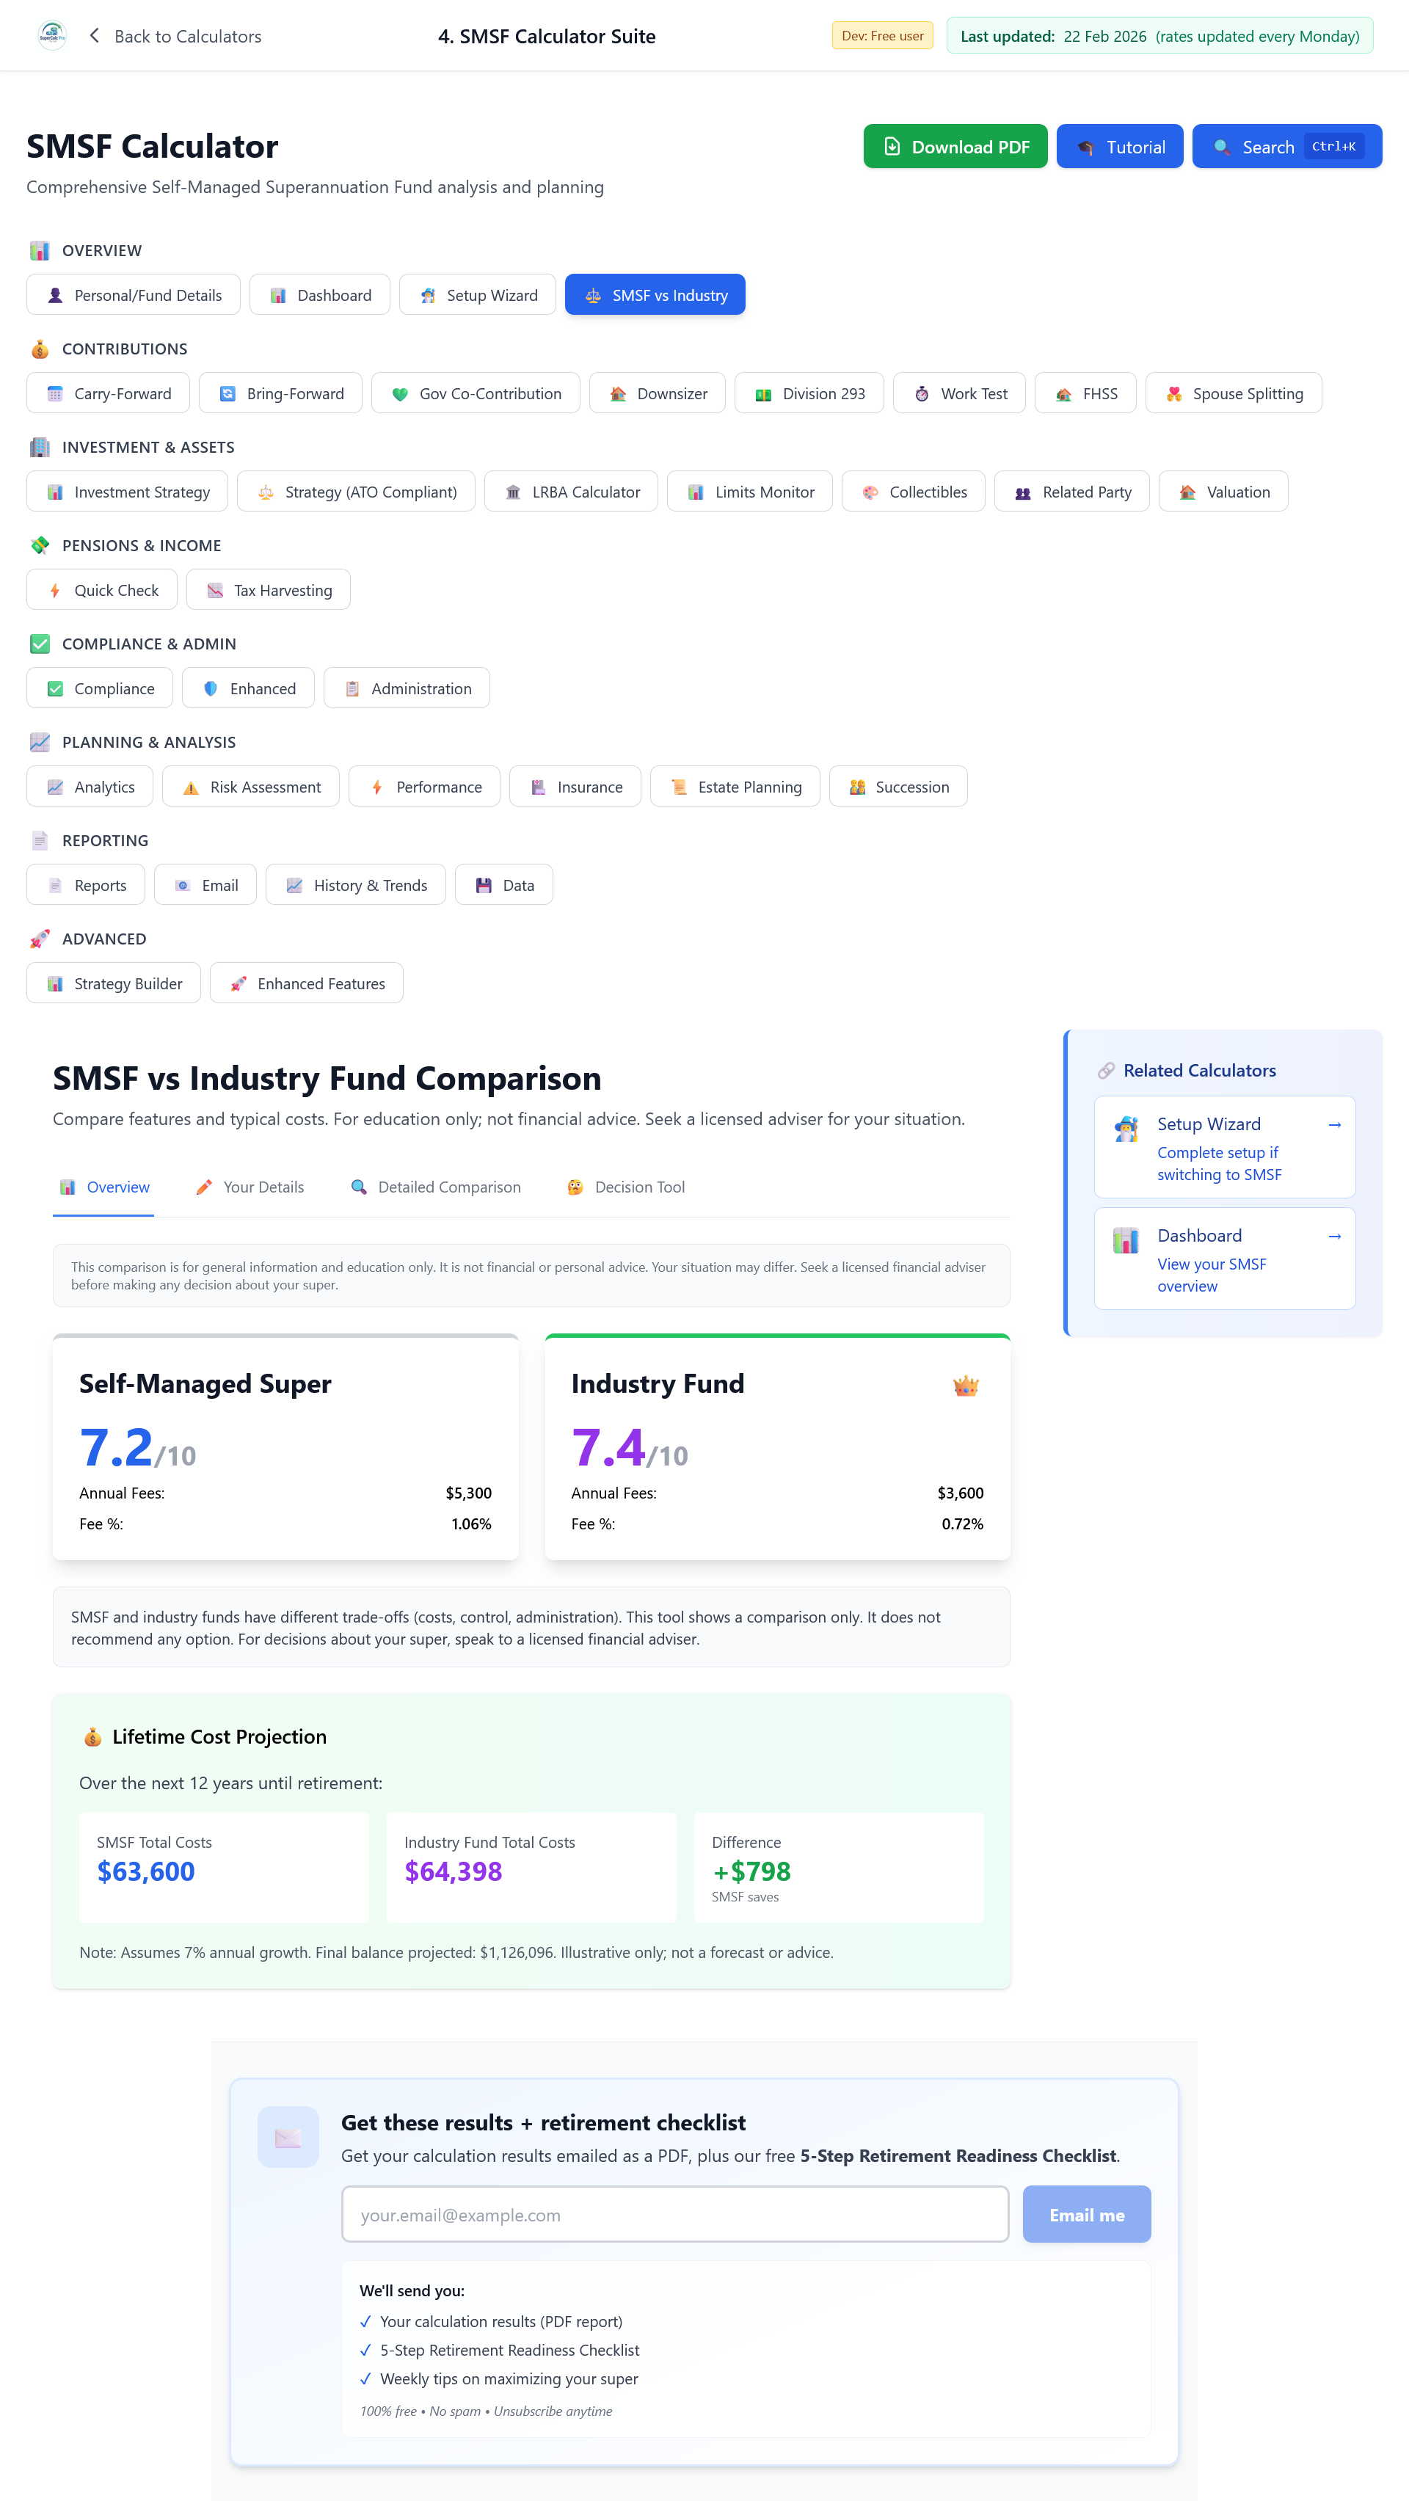
Task: Open the Collectibles asset tool
Action: click(x=913, y=491)
